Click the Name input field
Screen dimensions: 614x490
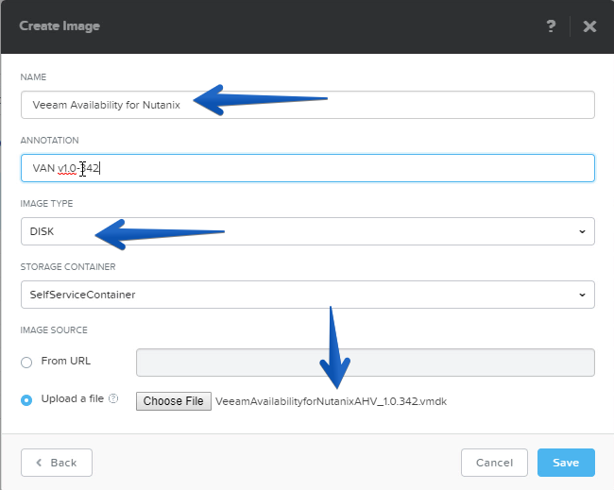tap(308, 105)
